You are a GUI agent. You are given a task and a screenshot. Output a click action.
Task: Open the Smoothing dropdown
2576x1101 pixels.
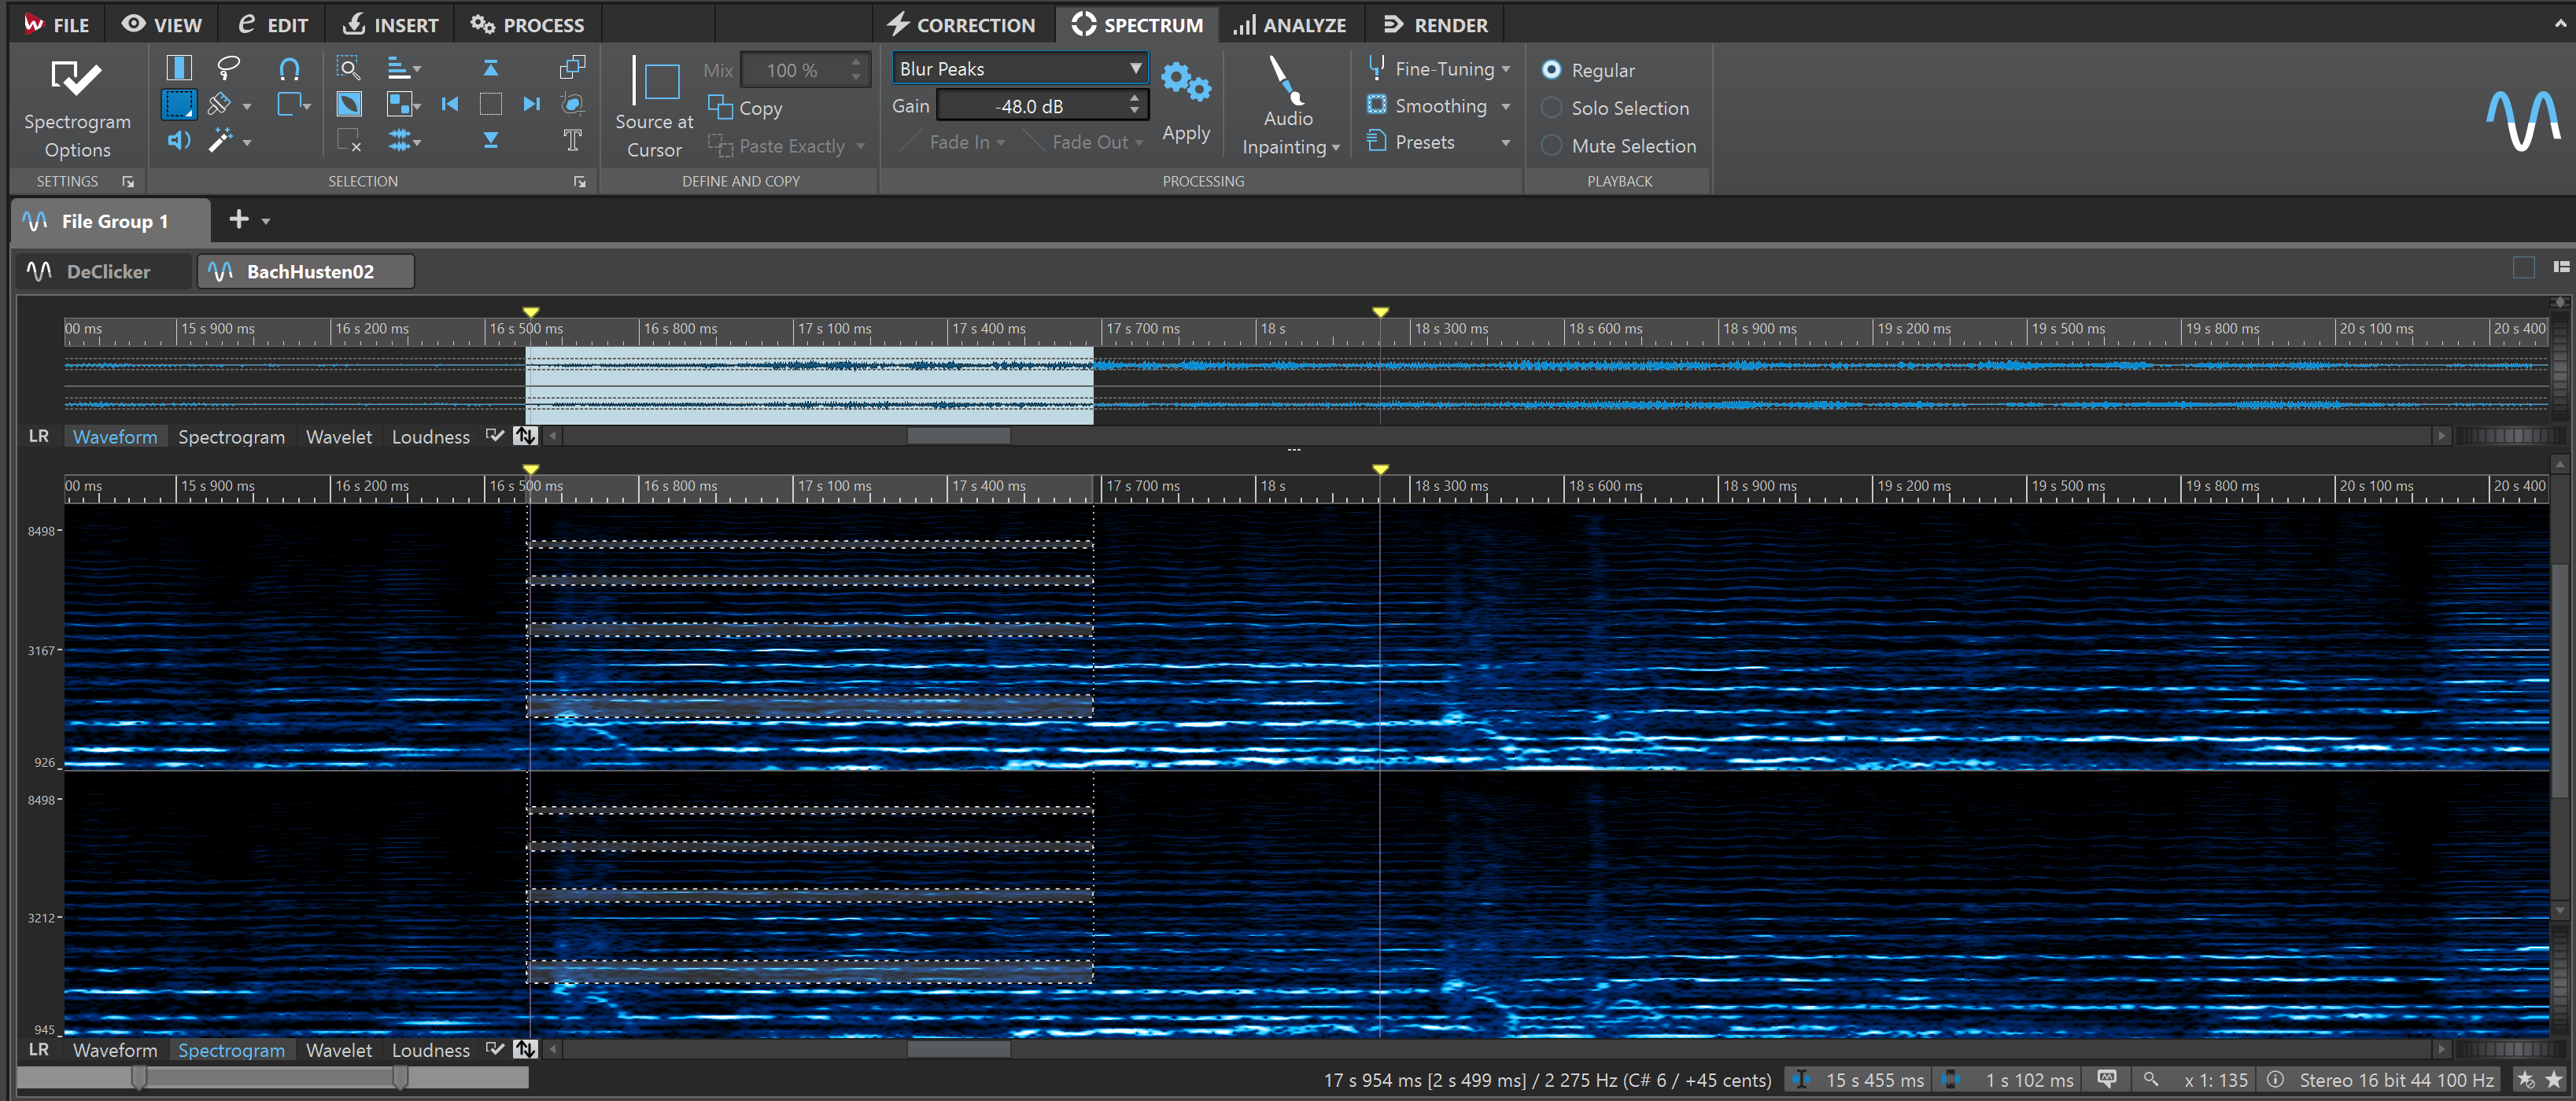tap(1506, 106)
